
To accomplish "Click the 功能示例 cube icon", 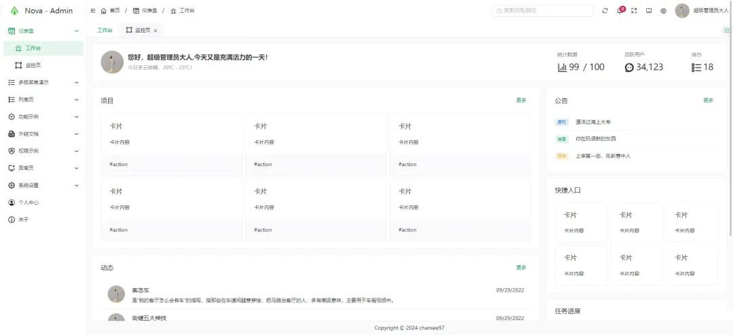I will point(12,117).
